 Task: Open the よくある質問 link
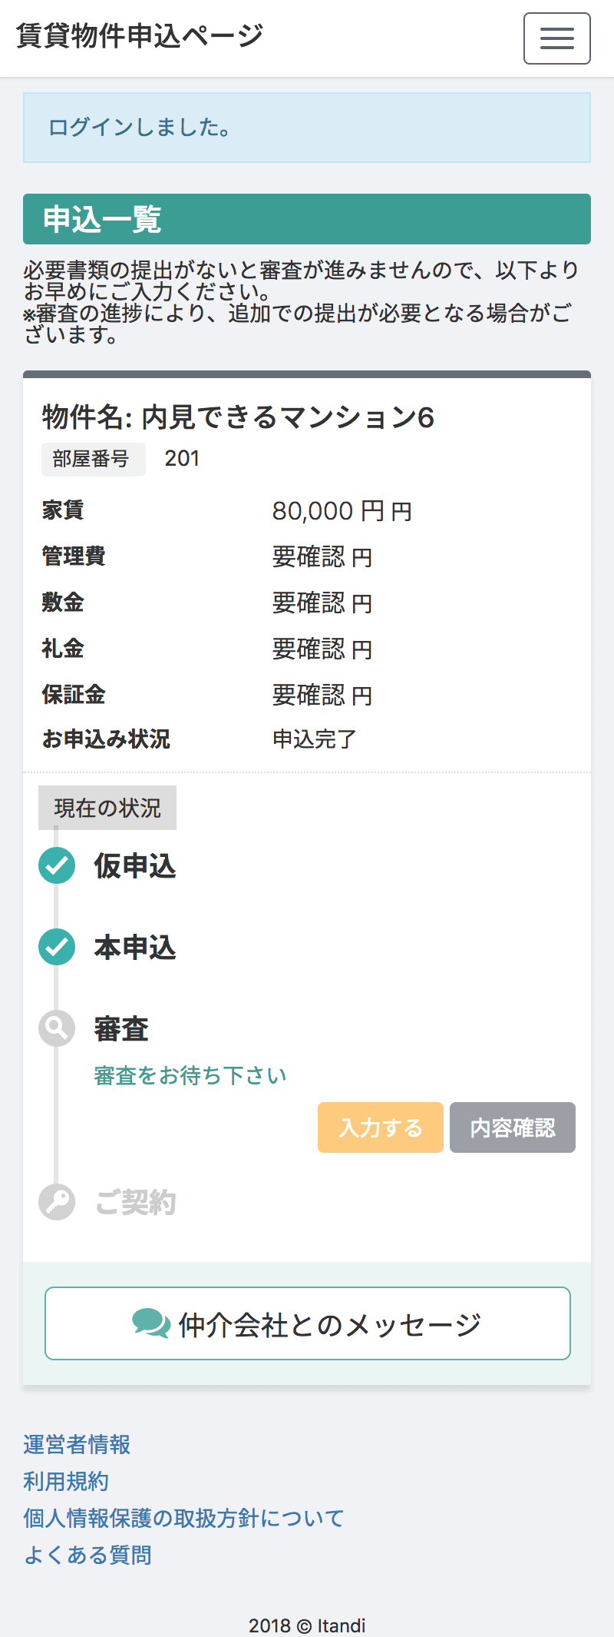coord(87,1555)
